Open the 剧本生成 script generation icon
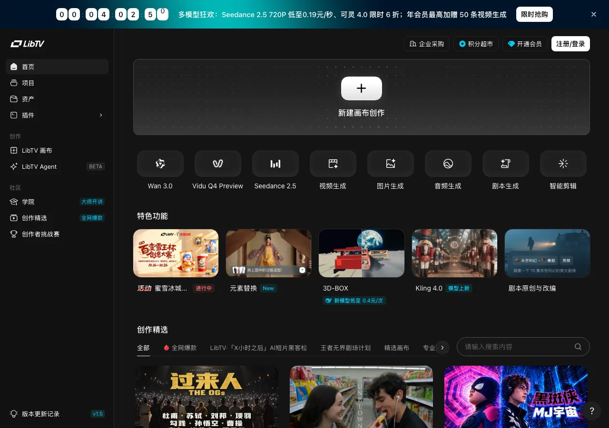The image size is (609, 428). click(x=506, y=164)
